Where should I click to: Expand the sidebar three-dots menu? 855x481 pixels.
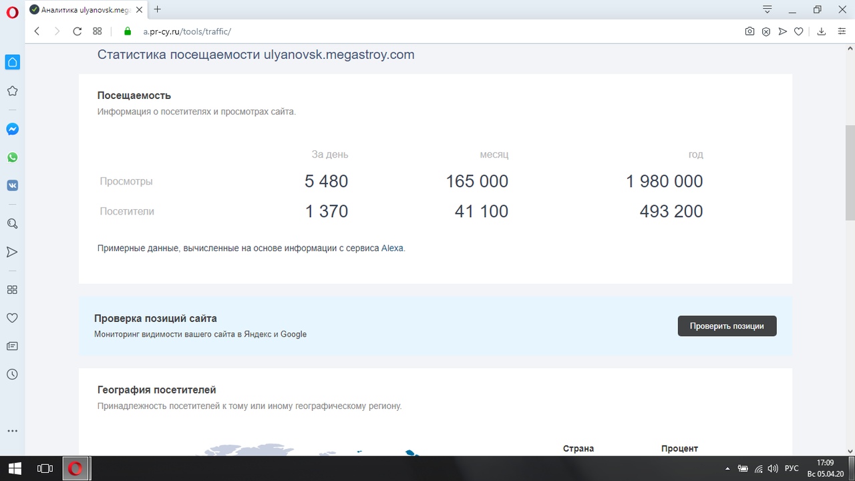click(x=12, y=431)
